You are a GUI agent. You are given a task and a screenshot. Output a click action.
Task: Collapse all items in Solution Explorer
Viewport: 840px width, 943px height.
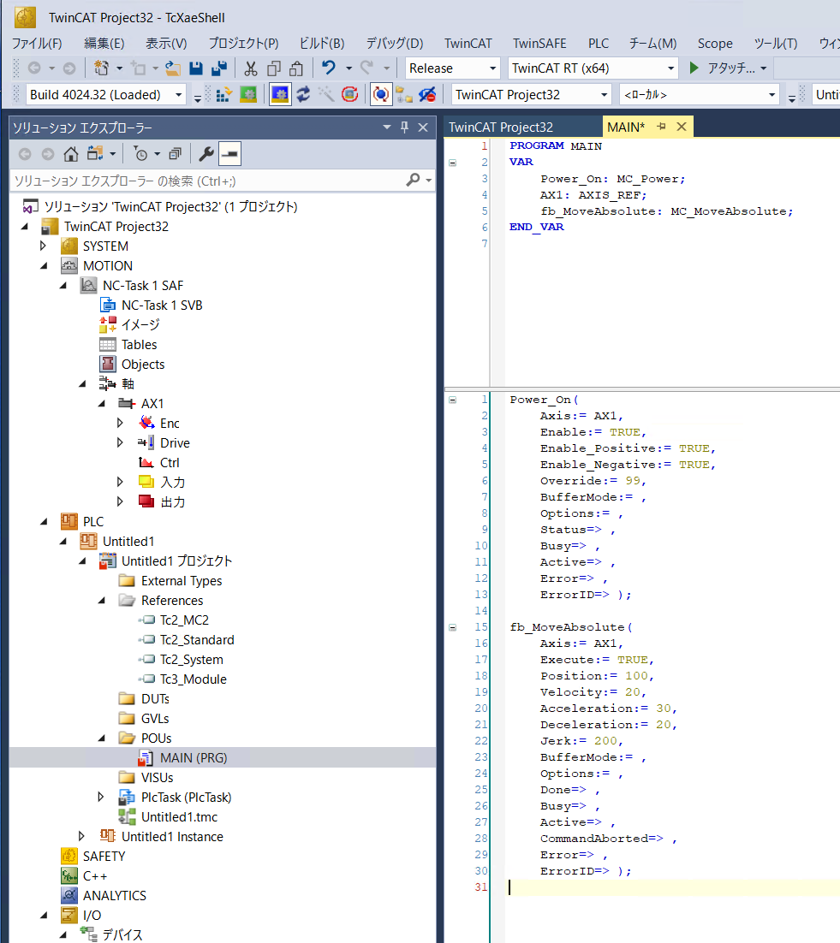175,154
